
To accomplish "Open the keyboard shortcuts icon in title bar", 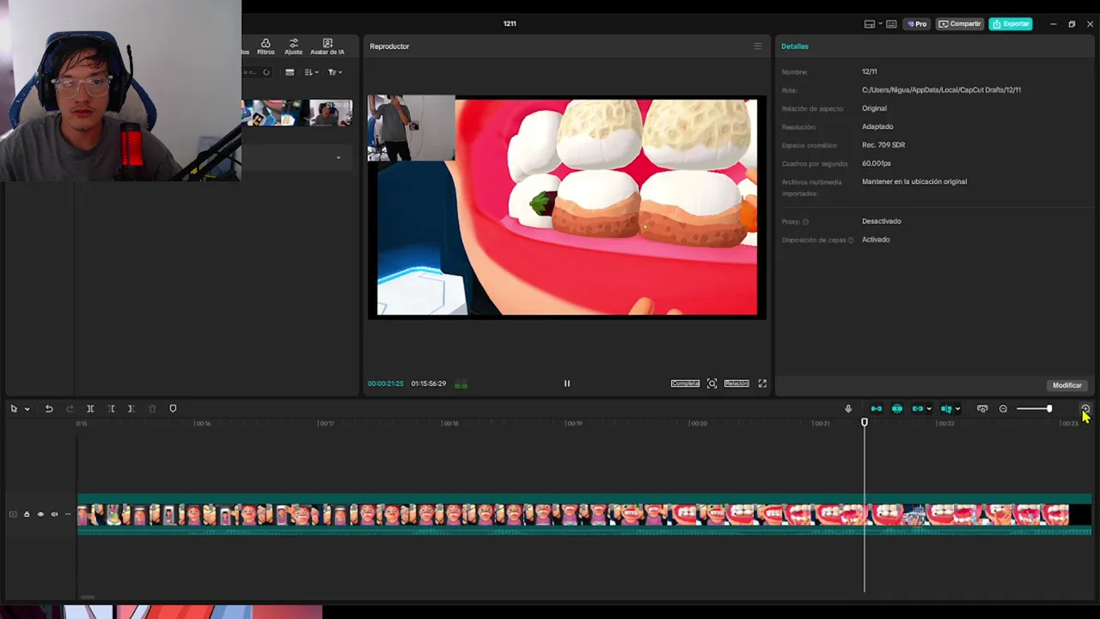I will [891, 24].
